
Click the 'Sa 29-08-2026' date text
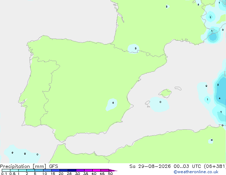(x=150, y=166)
